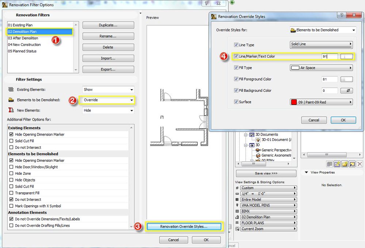Open the 1/4" = 1'-0" scale dropdown

tap(269, 194)
